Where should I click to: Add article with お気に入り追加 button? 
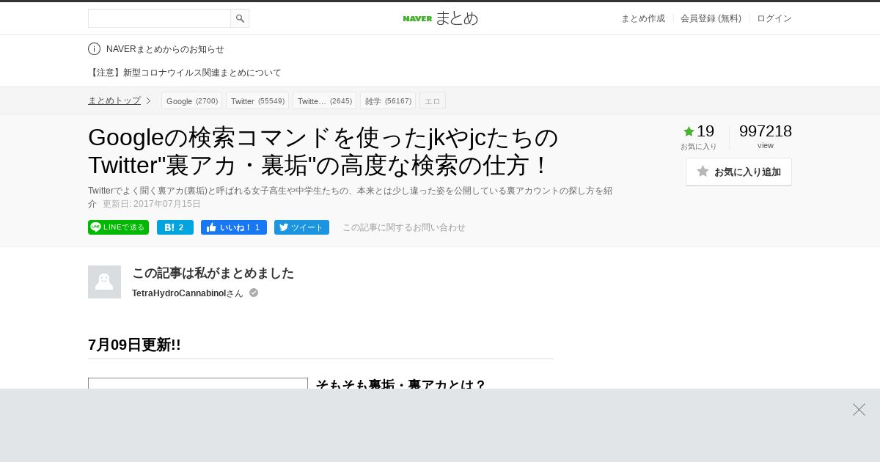point(738,172)
